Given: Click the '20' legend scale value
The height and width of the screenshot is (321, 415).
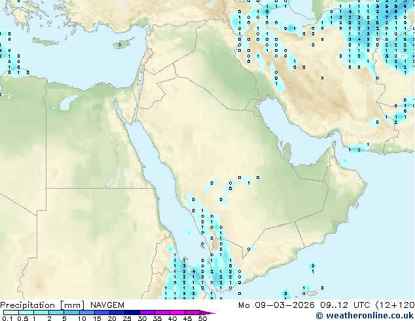Looking at the screenshot, I should (112, 318).
